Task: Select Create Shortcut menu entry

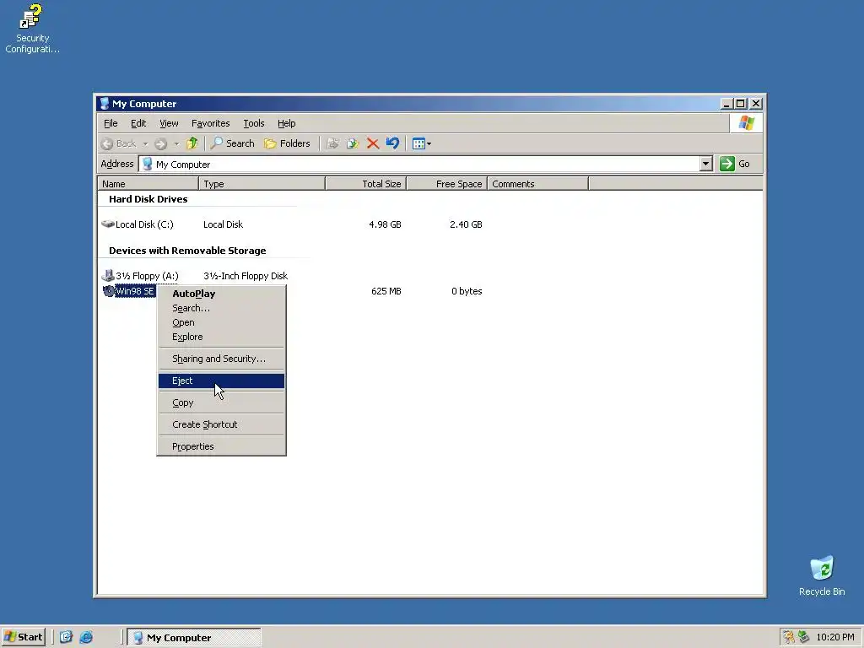Action: [x=222, y=424]
